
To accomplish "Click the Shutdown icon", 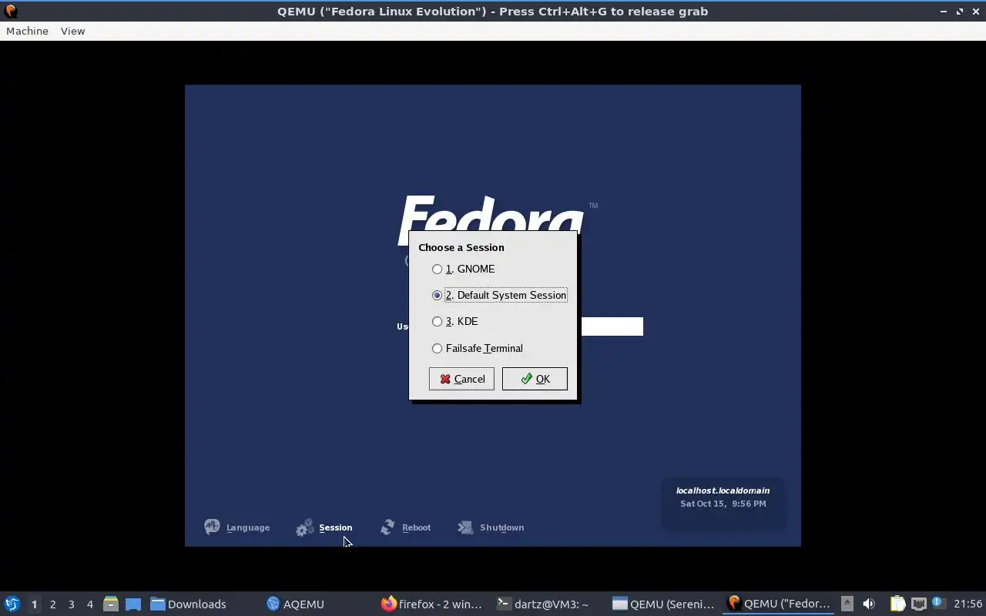I will [x=465, y=527].
